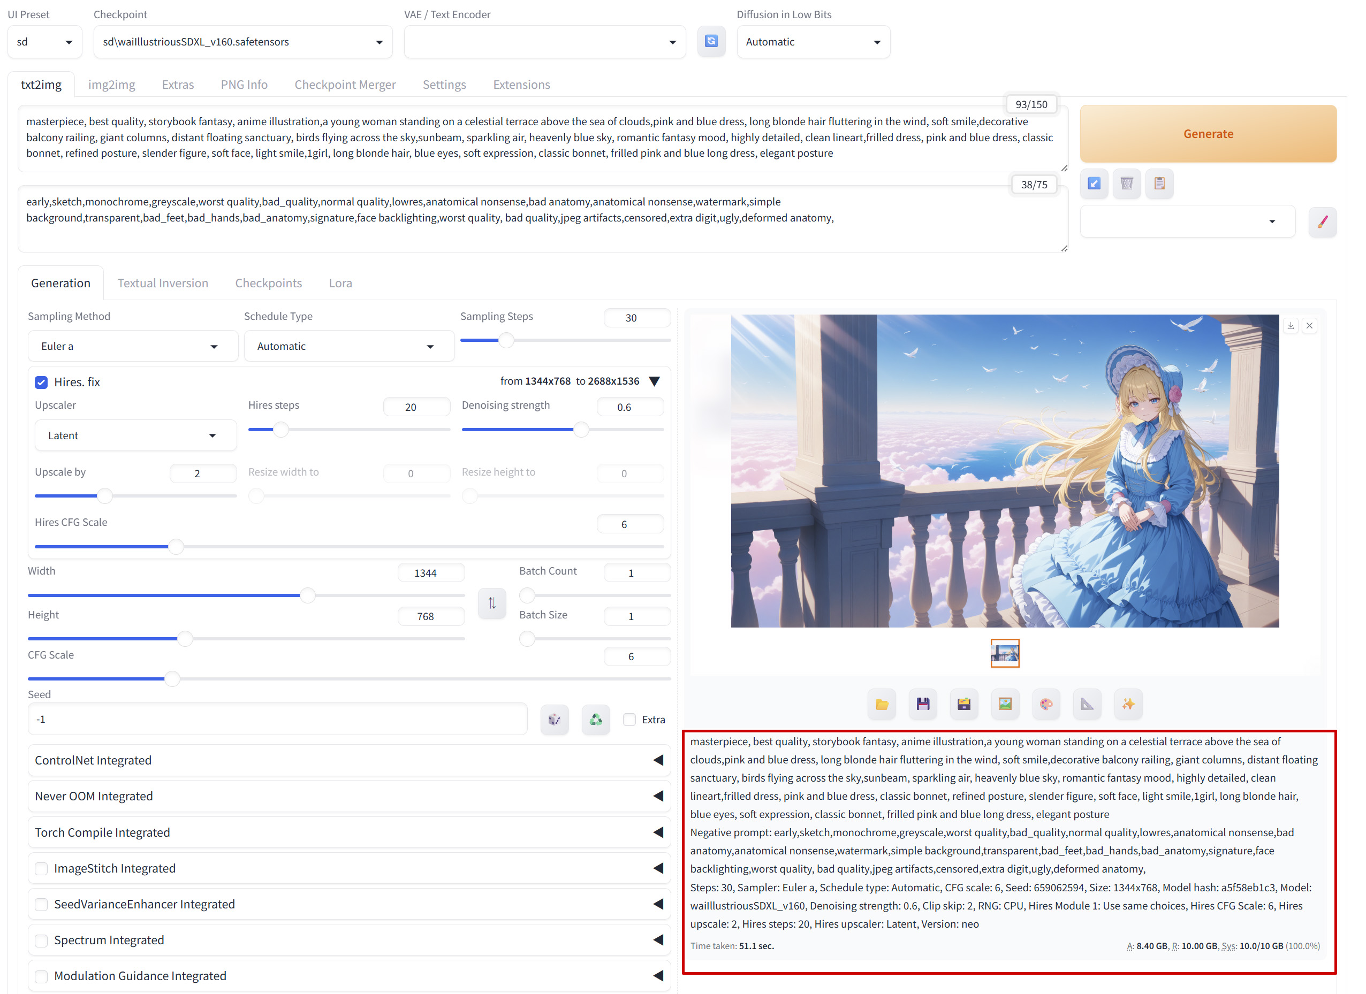Swap width and height with arrows button
Image resolution: width=1366 pixels, height=994 pixels.
[x=491, y=603]
